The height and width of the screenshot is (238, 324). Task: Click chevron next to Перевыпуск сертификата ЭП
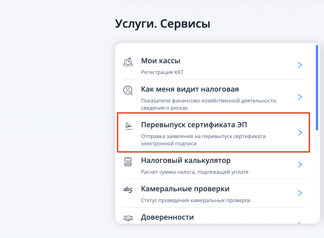tap(300, 133)
